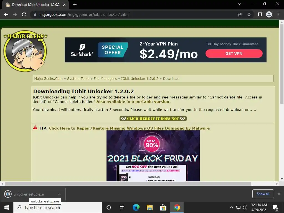
Task: Click GET VPN on Surfshark ad
Action: coord(234,54)
